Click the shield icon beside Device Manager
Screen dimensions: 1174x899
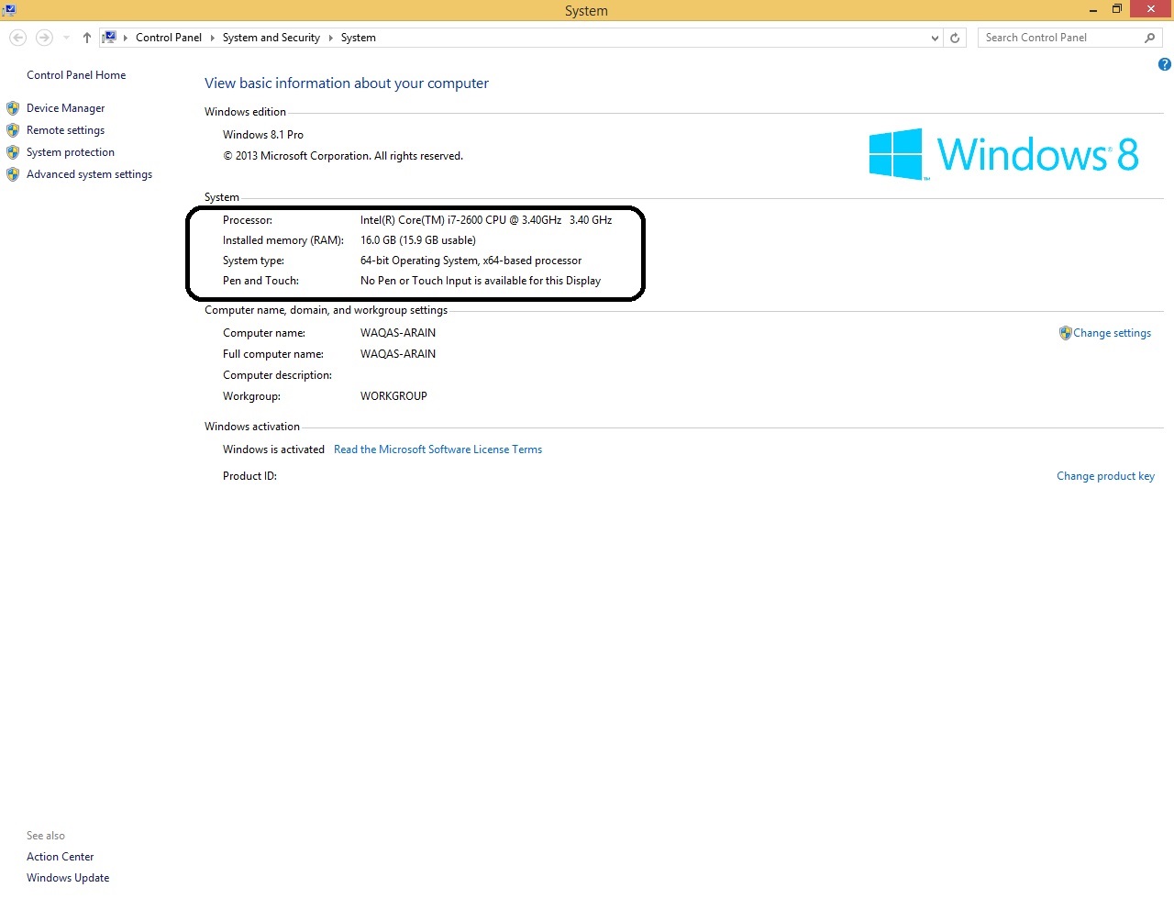(x=13, y=108)
